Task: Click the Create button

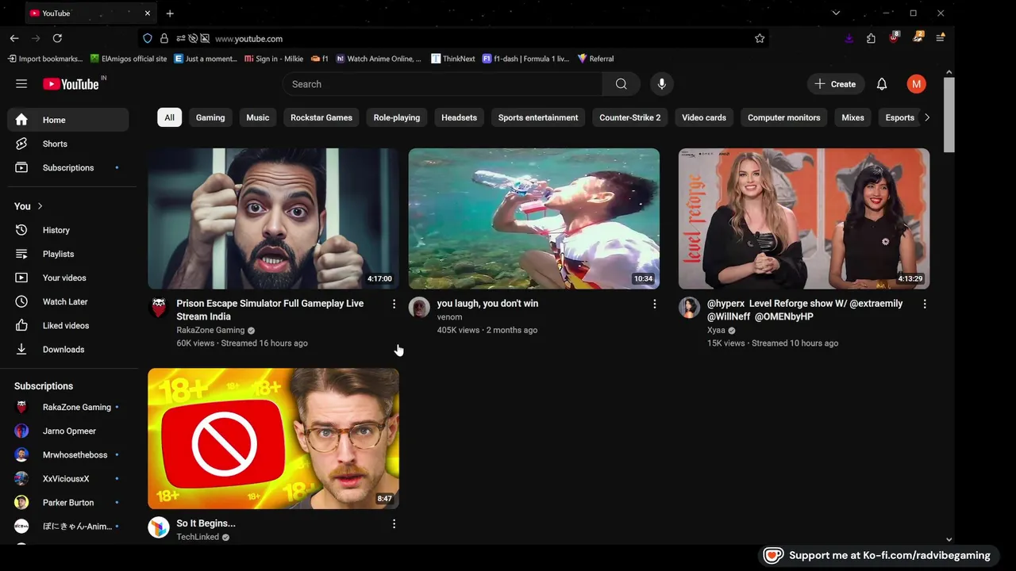Action: [x=836, y=84]
